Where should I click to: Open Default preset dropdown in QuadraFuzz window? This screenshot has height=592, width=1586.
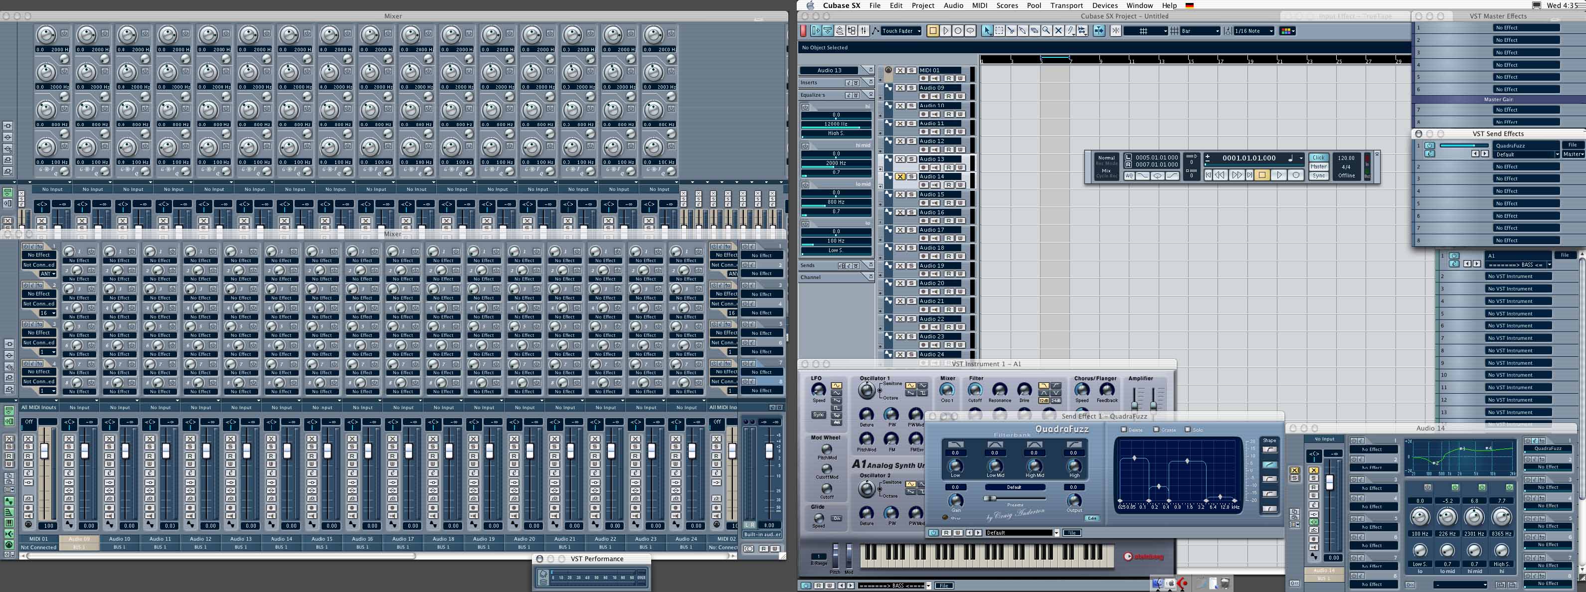coord(1057,533)
